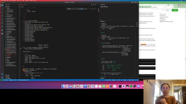The width and height of the screenshot is (186, 104).
Task: Toggle Use Regular Expression in find widget
Action: point(82,9)
